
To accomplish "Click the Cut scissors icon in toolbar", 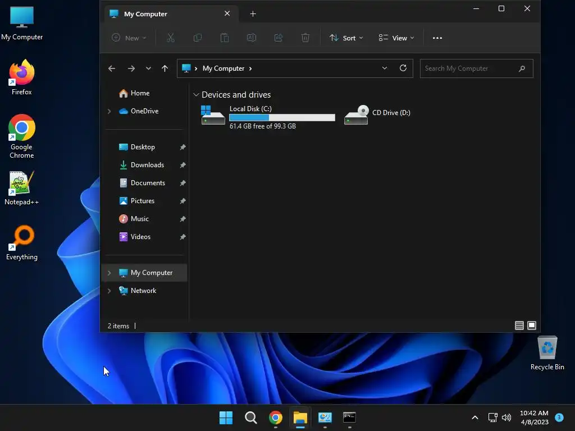I will click(171, 38).
